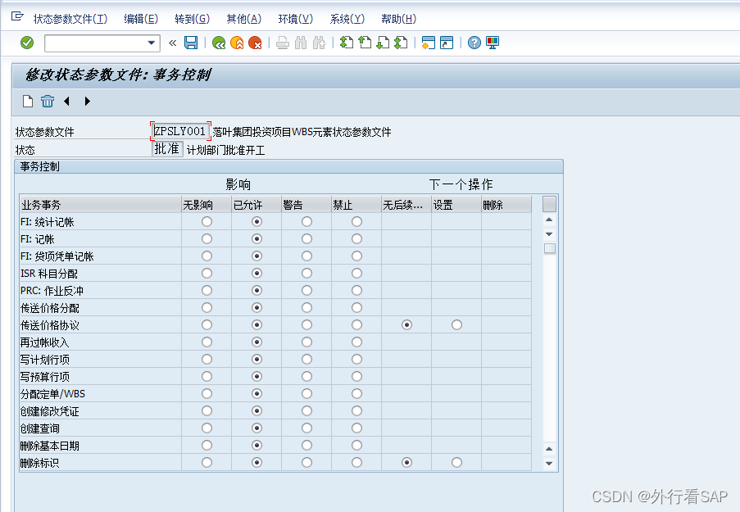Select 无影响 for FI: 统计记帐
The image size is (740, 512).
click(207, 221)
